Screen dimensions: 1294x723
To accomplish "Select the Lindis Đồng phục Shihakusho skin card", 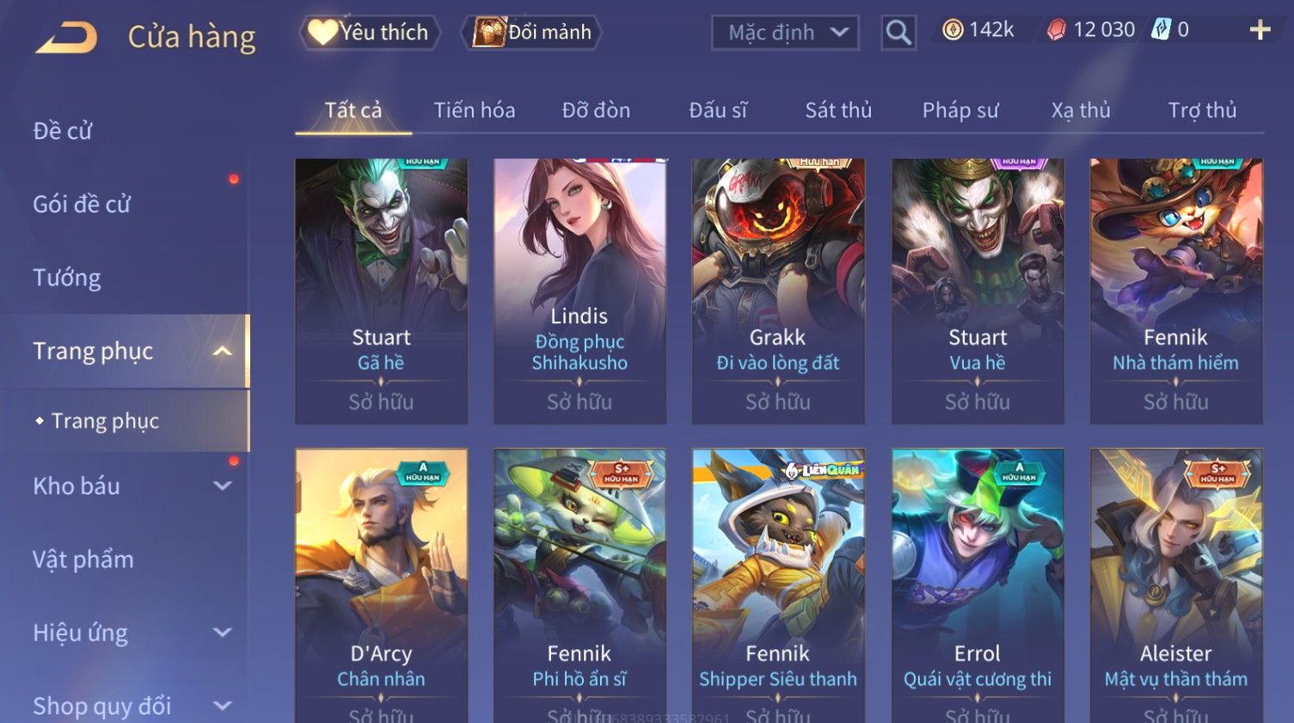I will pos(580,291).
